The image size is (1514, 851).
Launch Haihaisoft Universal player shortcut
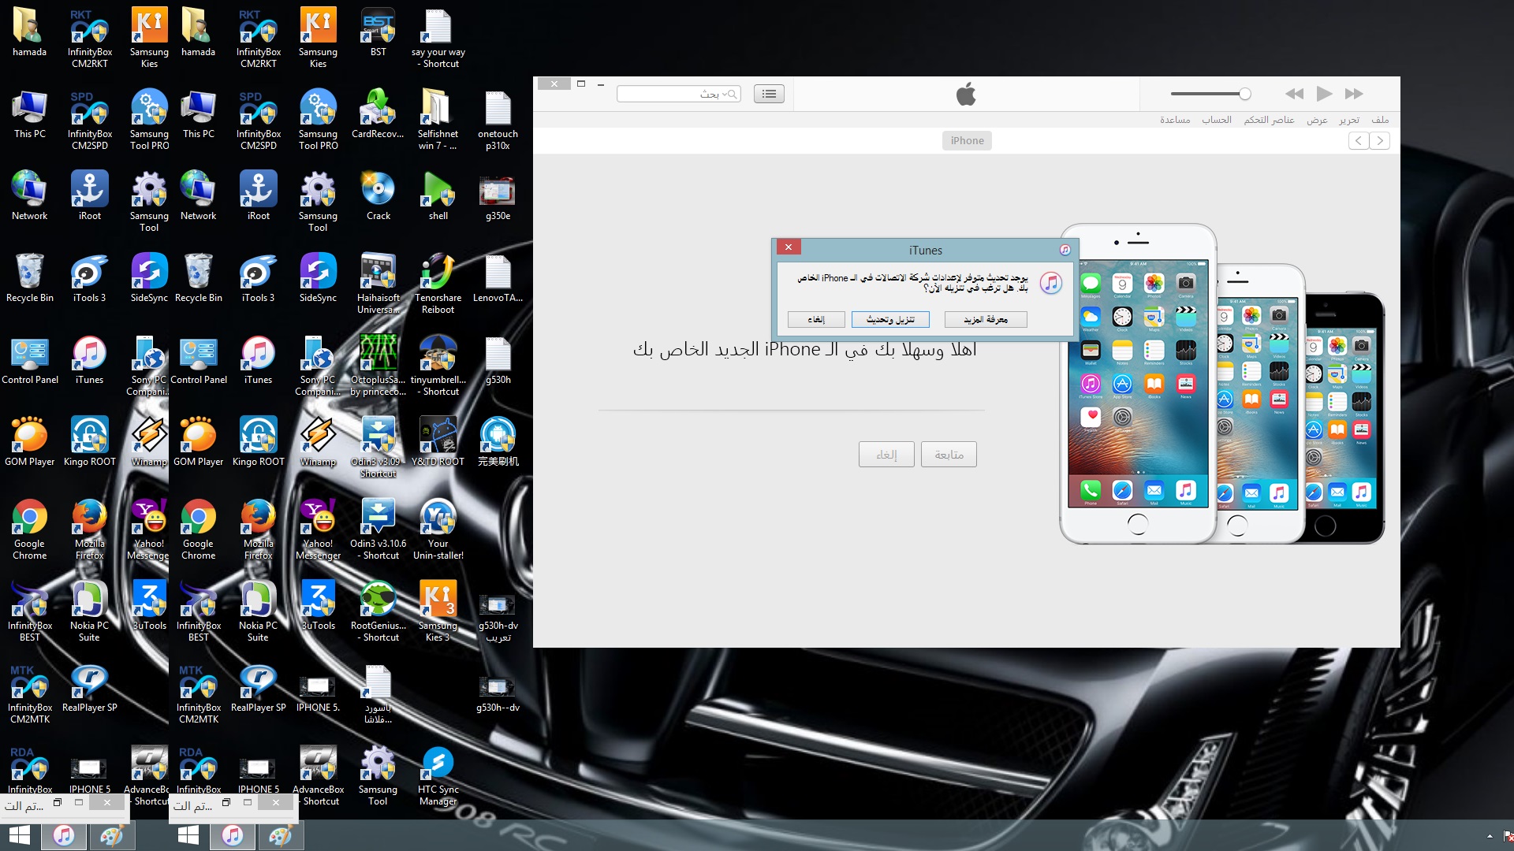point(378,283)
